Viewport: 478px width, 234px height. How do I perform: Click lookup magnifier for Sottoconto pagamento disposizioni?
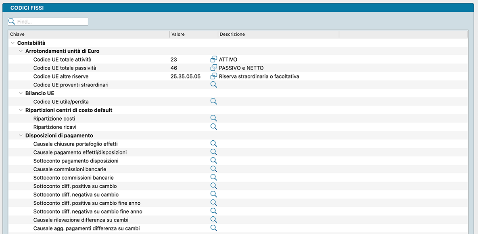tap(214, 161)
